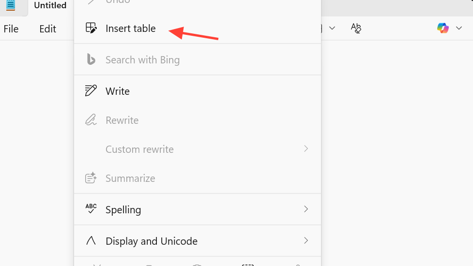
Task: Open the dropdown chevron beside Copilot icon
Action: pos(459,28)
